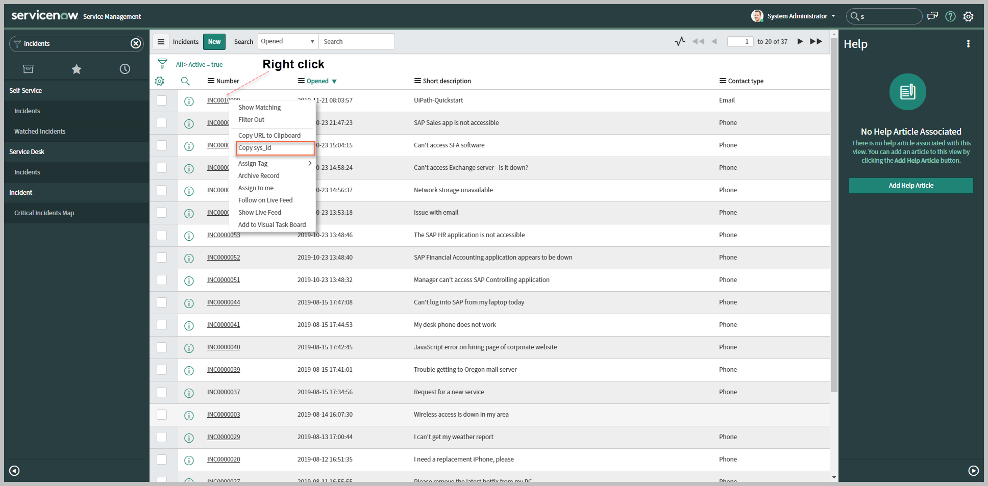Tick checkbox for INC0000040 row
988x486 pixels.
tap(162, 347)
